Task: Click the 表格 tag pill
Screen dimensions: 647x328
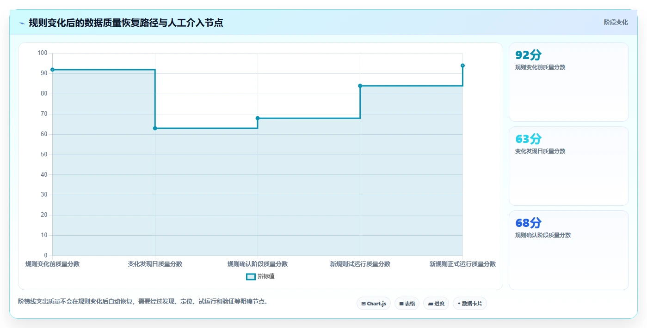Action: pos(407,304)
